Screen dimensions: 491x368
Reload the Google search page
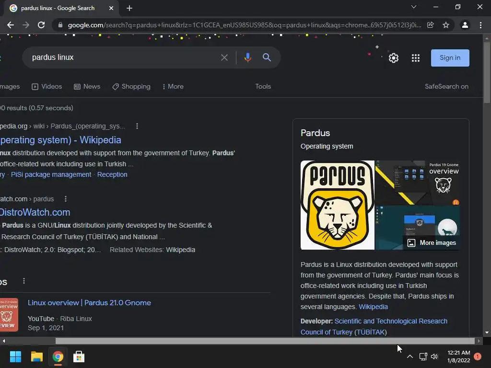pos(41,25)
